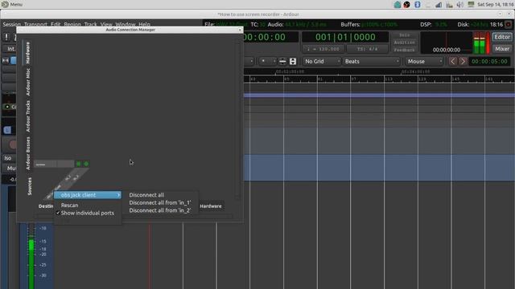The width and height of the screenshot is (515, 289).
Task: Click the timeline ruler in editor
Action: click(379, 79)
